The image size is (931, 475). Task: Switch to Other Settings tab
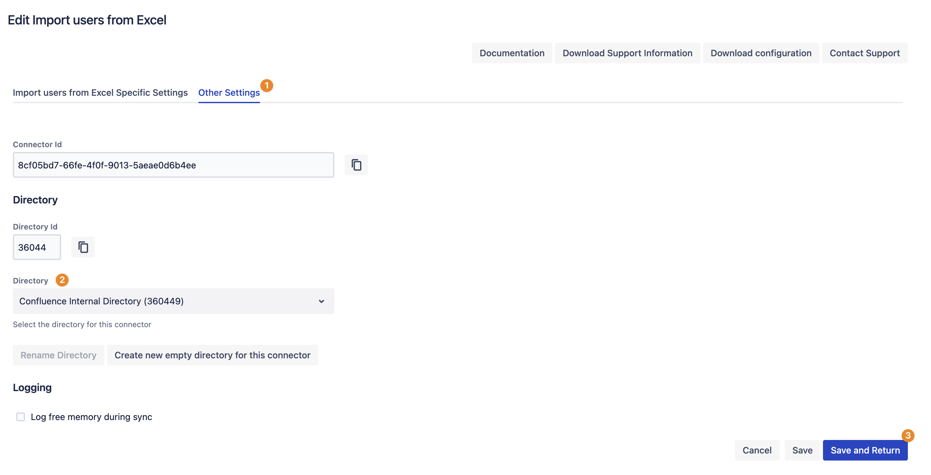229,93
